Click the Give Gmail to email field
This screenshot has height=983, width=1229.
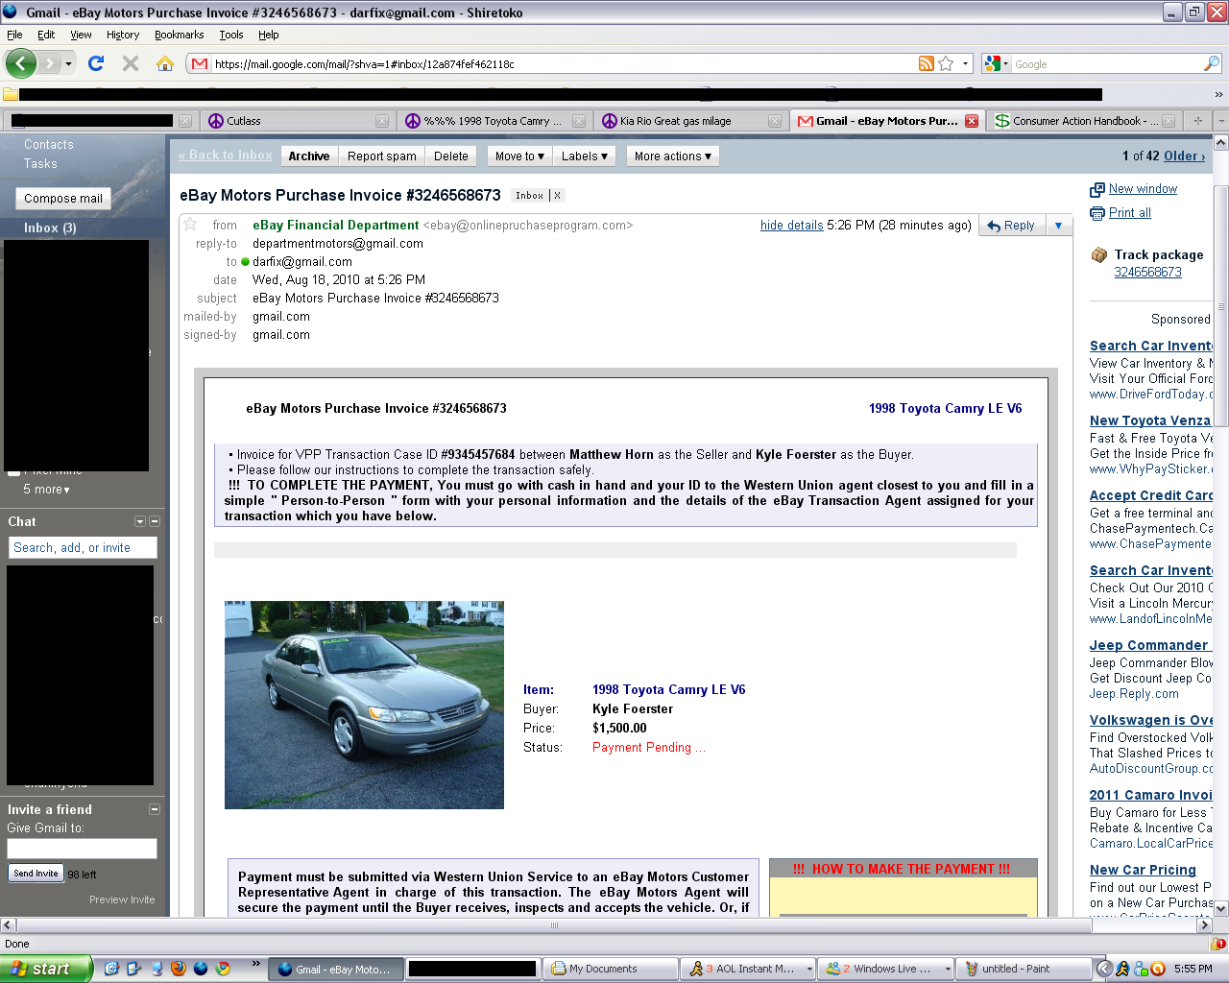[x=82, y=849]
